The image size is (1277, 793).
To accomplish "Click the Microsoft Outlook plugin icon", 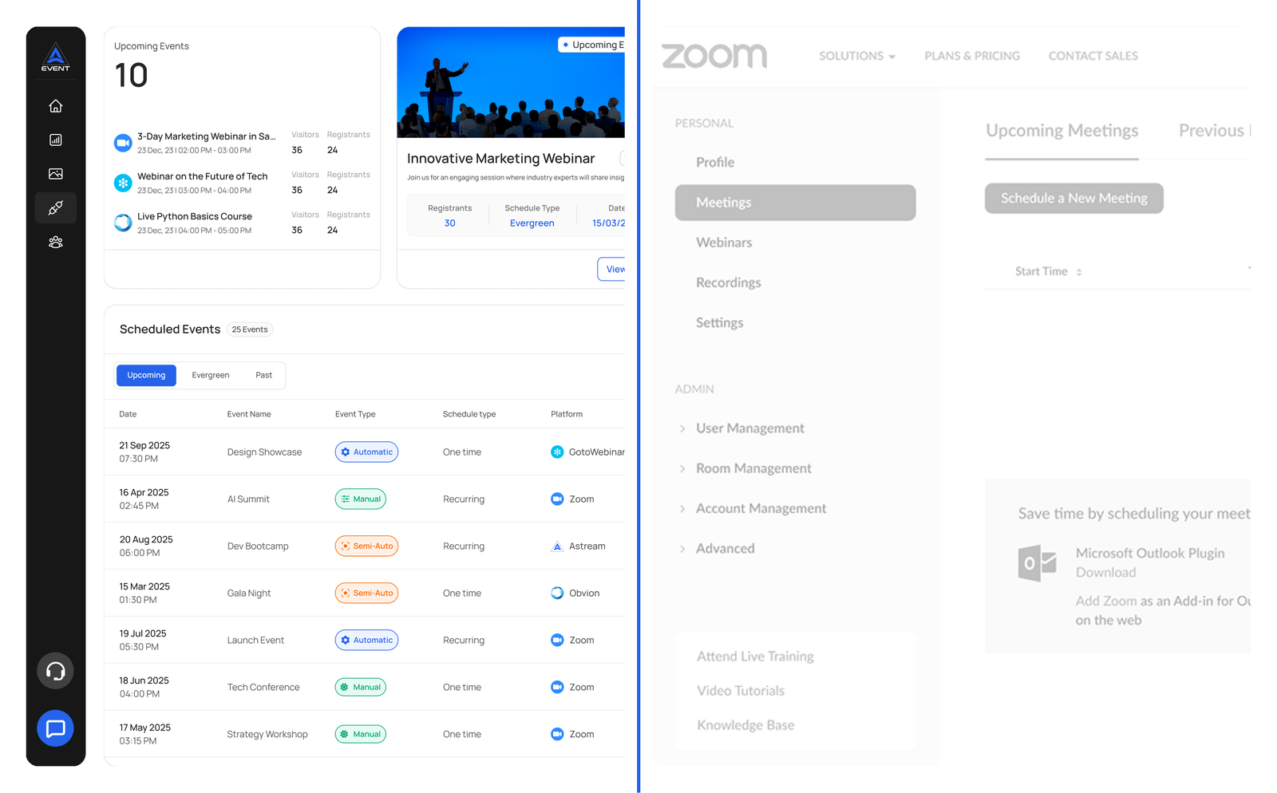I will click(x=1037, y=563).
